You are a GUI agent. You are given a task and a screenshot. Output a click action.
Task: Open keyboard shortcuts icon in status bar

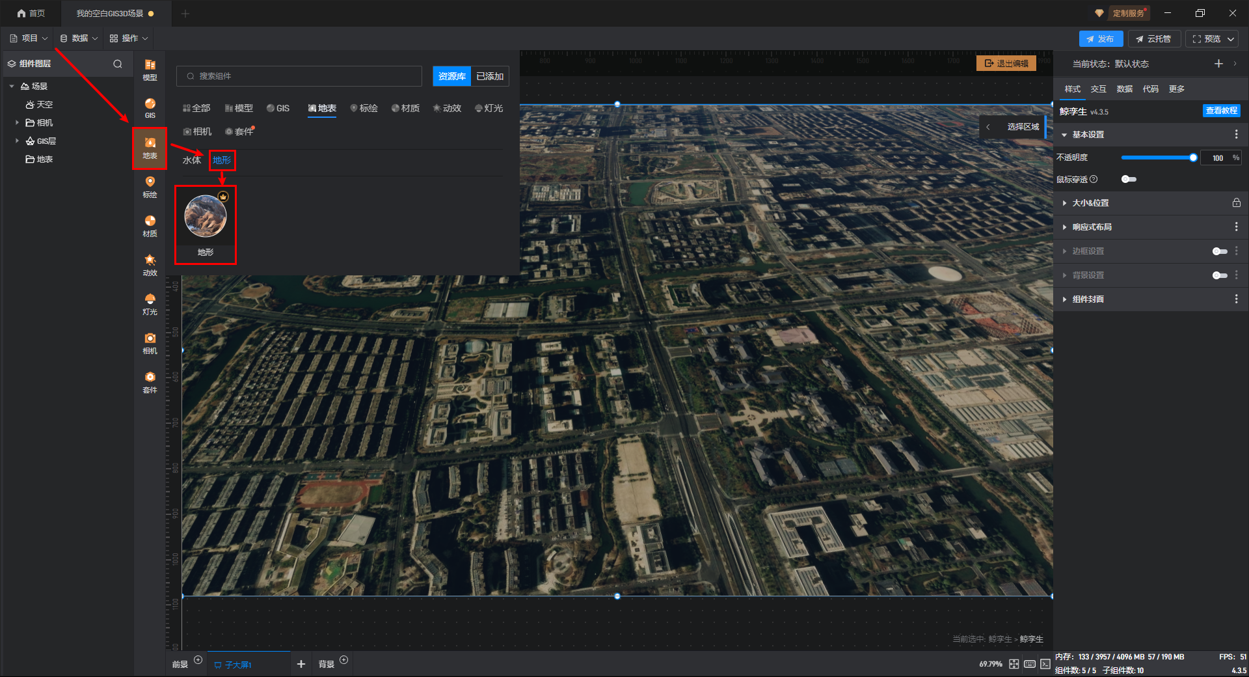[1030, 664]
